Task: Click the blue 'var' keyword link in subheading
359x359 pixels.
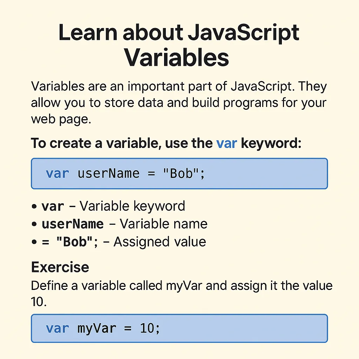Action: point(226,143)
